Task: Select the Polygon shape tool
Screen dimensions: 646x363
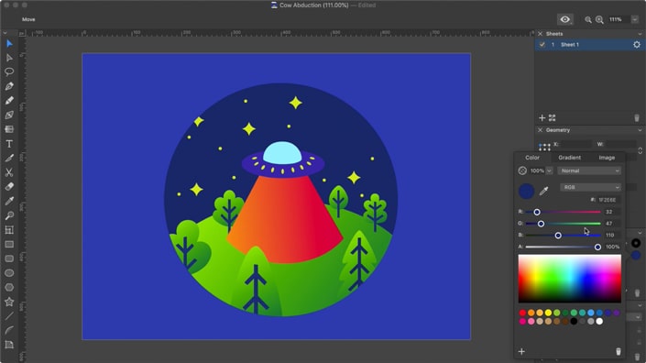Action: click(9, 287)
